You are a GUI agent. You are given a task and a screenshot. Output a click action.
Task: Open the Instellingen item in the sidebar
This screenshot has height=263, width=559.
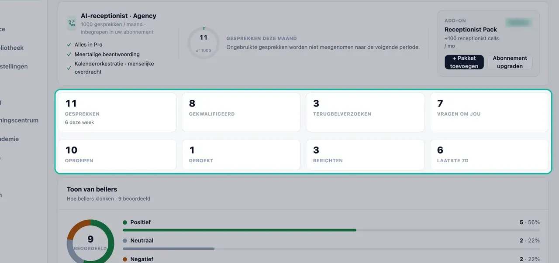[x=14, y=66]
